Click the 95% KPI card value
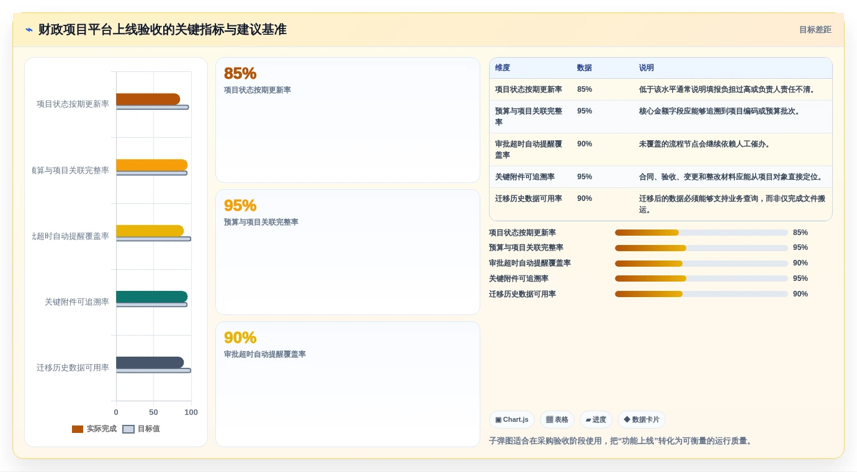 pyautogui.click(x=240, y=205)
